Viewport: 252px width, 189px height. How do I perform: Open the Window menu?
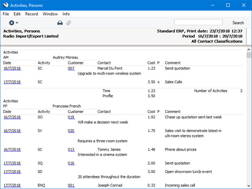click(x=50, y=14)
